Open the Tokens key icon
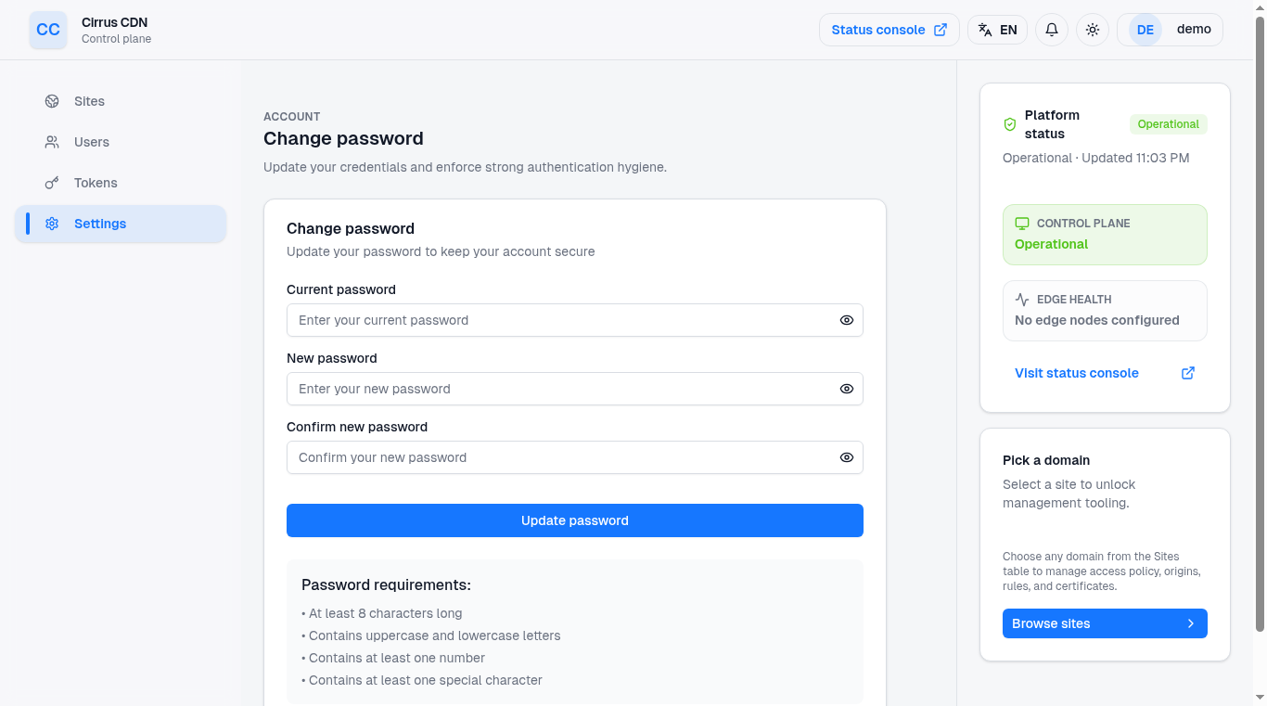 coord(51,183)
